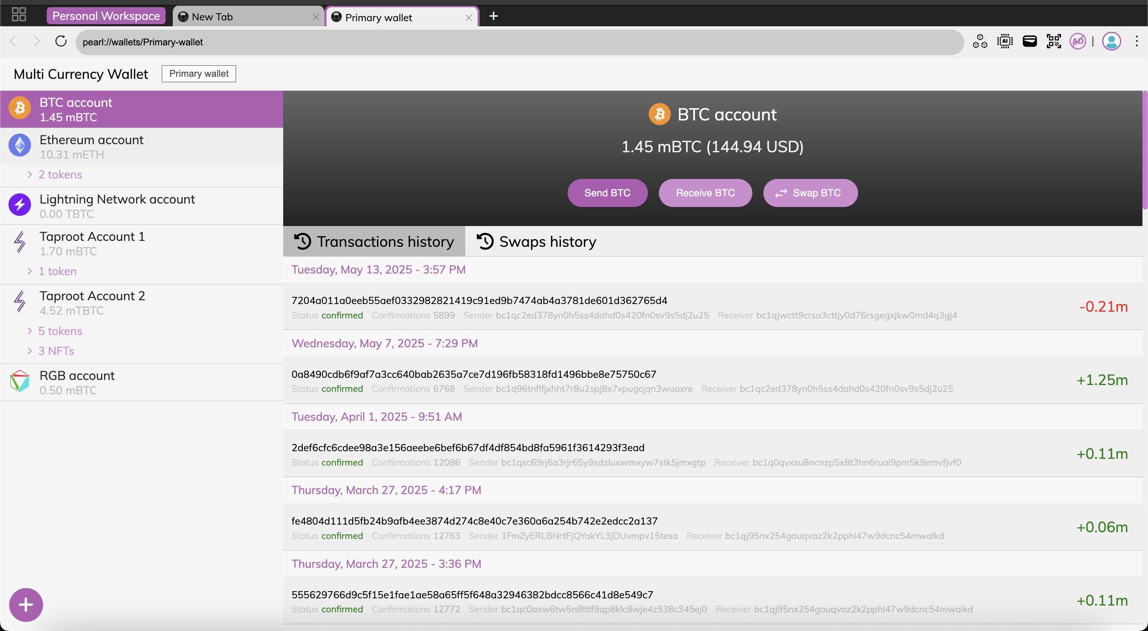The height and width of the screenshot is (631, 1148).
Task: Go back with the browser back arrow
Action: point(13,42)
